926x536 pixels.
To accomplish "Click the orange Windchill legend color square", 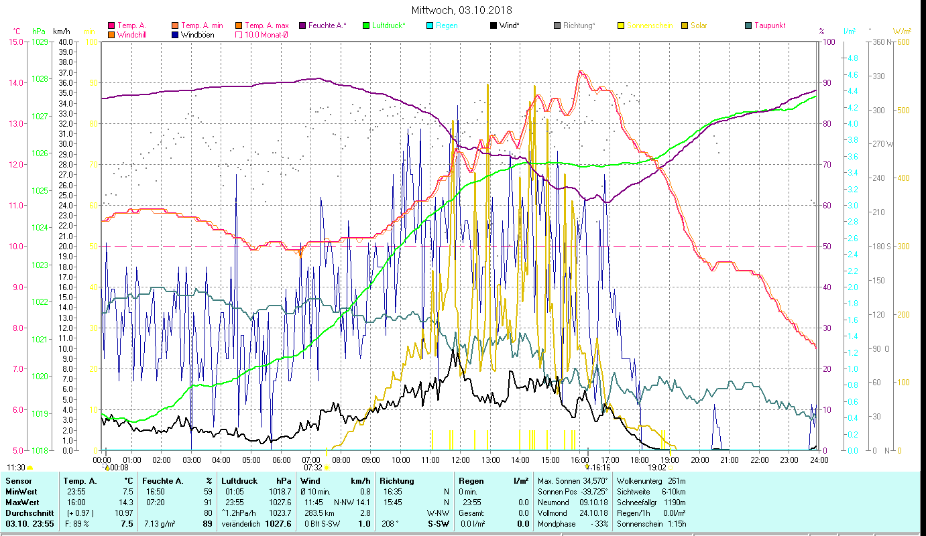I will [111, 35].
